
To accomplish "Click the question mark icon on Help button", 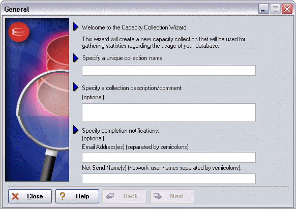I will click(63, 196).
